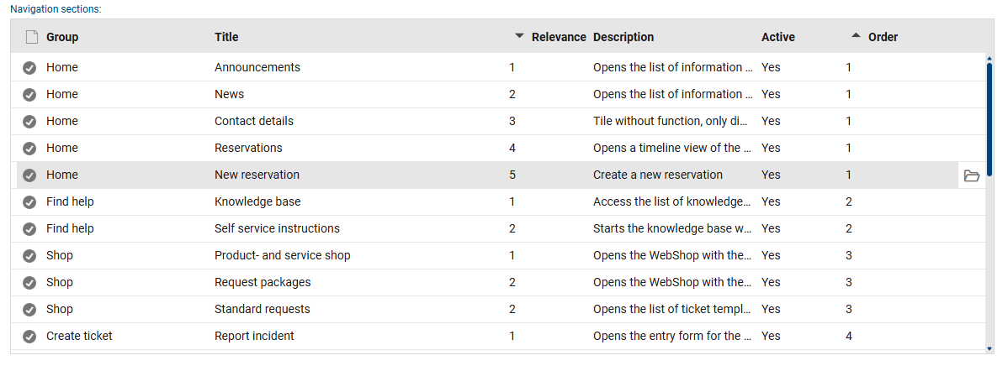This screenshot has height=366, width=1008.
Task: Select the Announcements title cell
Action: [257, 67]
